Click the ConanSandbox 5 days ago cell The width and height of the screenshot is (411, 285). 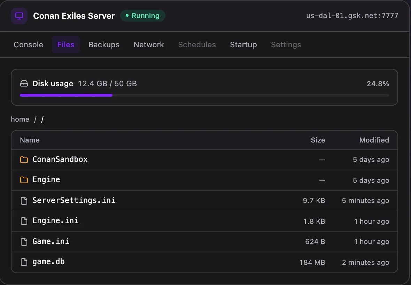[x=371, y=160]
